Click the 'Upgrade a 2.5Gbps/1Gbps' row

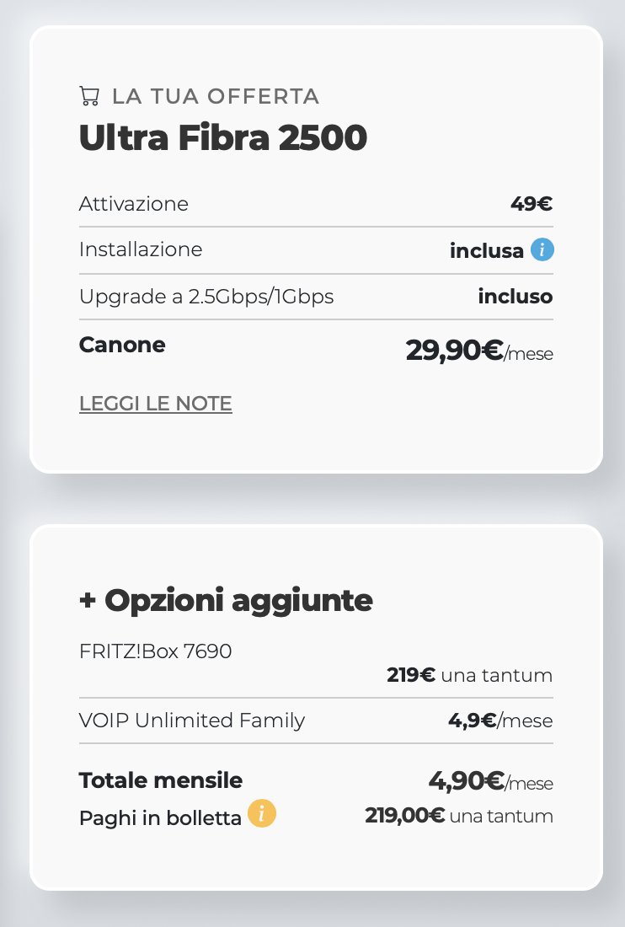tap(316, 296)
